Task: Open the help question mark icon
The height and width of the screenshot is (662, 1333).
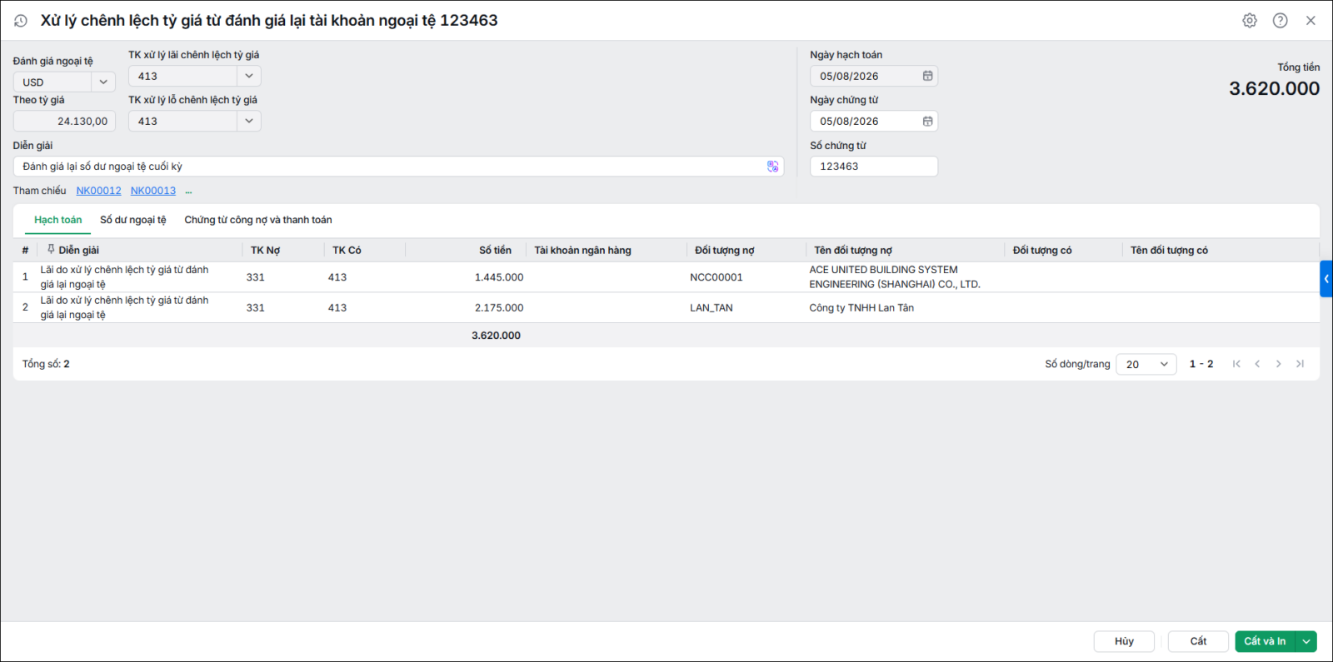Action: tap(1281, 21)
